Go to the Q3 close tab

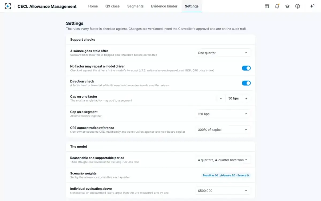112,6
